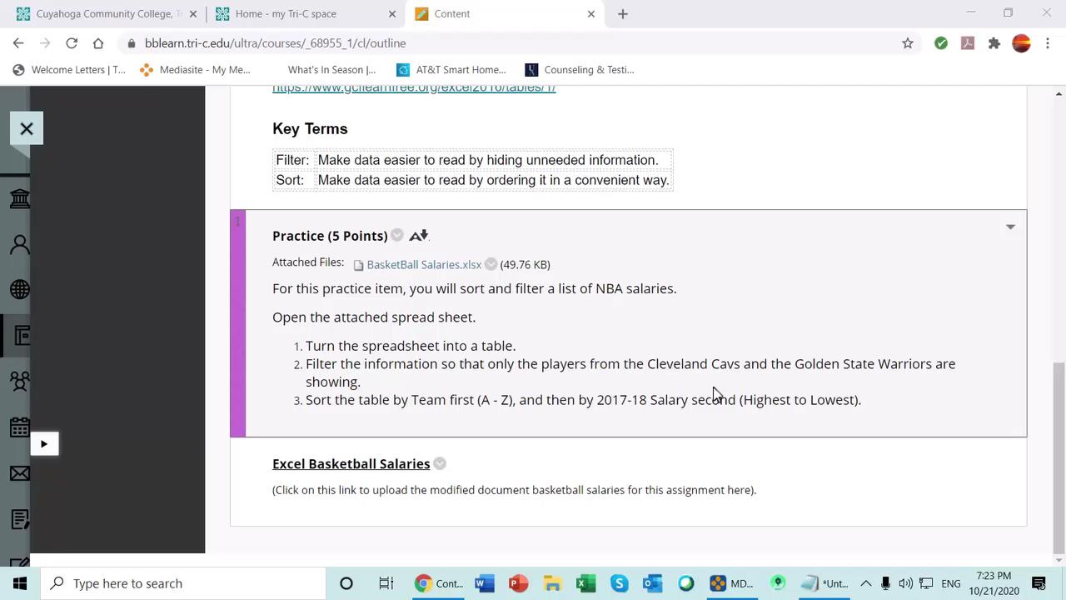Expand the arrow on the Practice block corner

(x=1010, y=227)
